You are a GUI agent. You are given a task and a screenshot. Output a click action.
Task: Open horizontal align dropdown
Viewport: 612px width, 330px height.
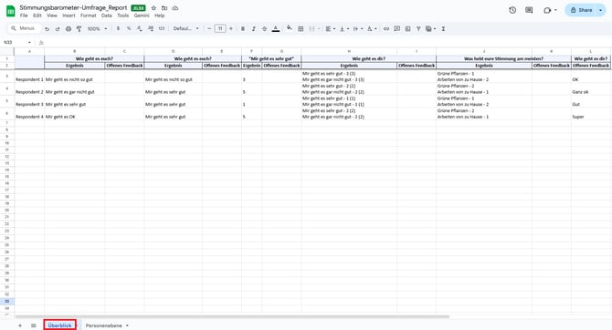(x=330, y=29)
